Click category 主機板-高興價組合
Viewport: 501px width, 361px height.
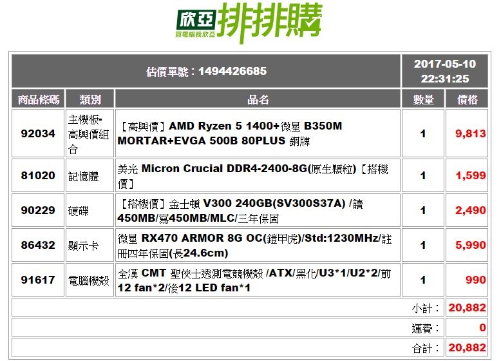coord(88,134)
